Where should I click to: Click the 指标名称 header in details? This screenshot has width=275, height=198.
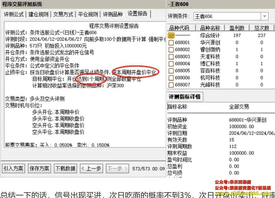[177, 106]
